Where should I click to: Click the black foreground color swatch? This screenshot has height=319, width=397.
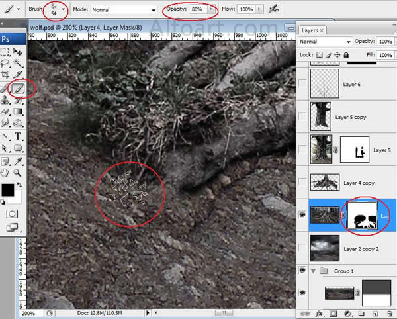(x=7, y=190)
